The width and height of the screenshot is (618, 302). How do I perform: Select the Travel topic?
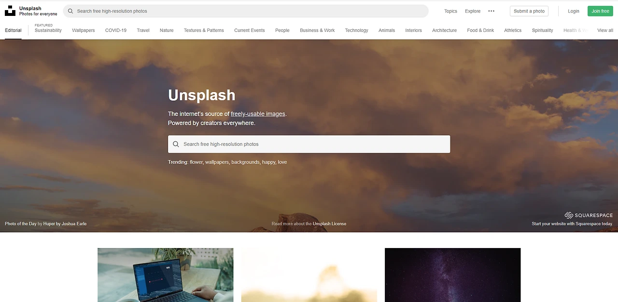(x=143, y=30)
